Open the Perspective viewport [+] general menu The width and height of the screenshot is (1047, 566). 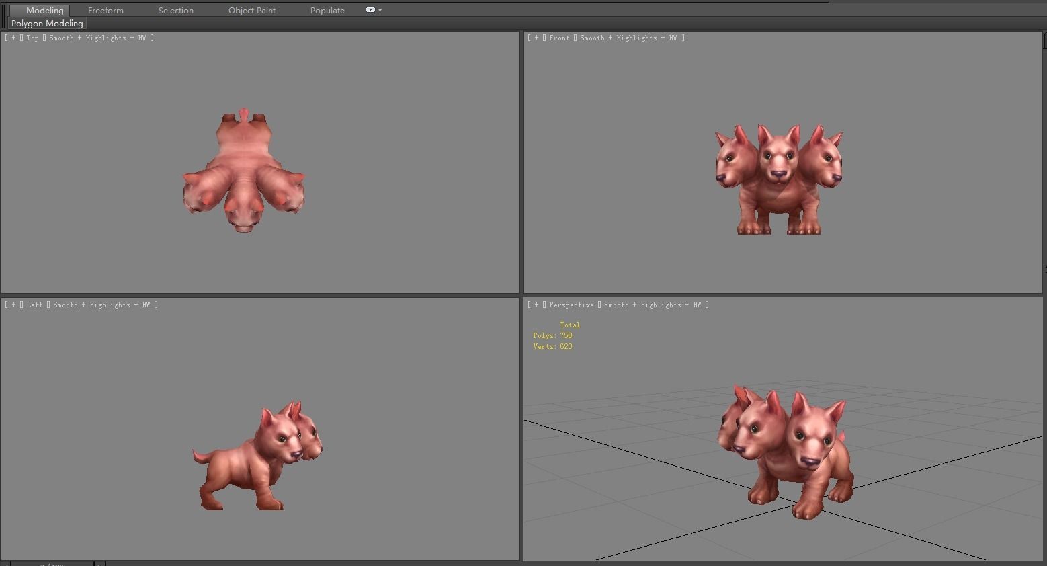click(x=536, y=305)
